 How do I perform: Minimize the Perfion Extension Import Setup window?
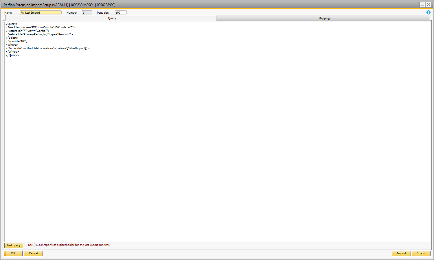(x=422, y=5)
